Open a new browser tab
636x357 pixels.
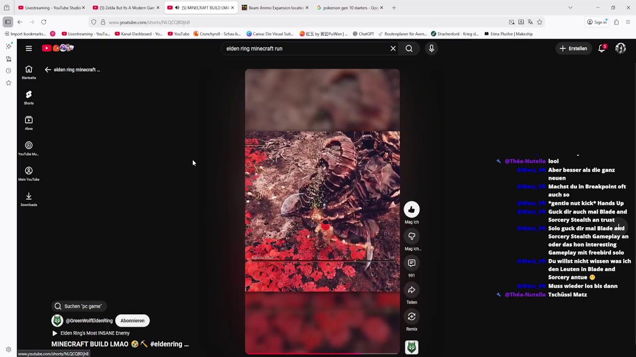pyautogui.click(x=394, y=7)
